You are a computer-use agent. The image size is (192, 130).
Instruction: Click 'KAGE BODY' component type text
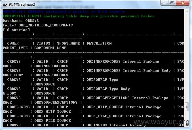click(x=13, y=75)
